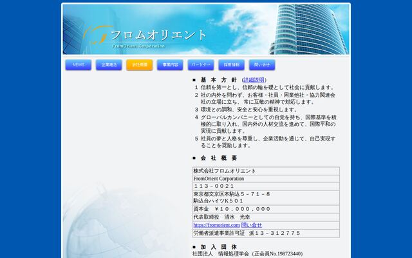Click the 加入団体 heading
The height and width of the screenshot is (258, 412).
pyautogui.click(x=219, y=247)
